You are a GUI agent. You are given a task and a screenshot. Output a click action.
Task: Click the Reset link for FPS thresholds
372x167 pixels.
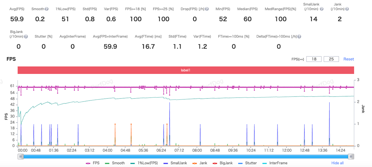click(348, 59)
